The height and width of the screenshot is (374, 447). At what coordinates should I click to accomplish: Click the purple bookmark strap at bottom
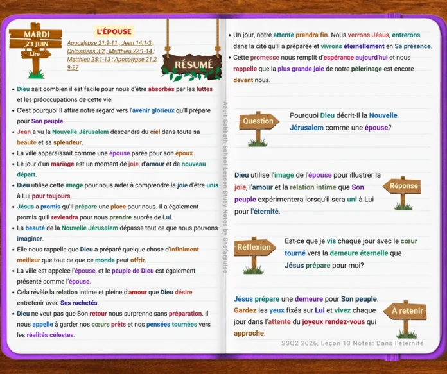tap(393, 357)
